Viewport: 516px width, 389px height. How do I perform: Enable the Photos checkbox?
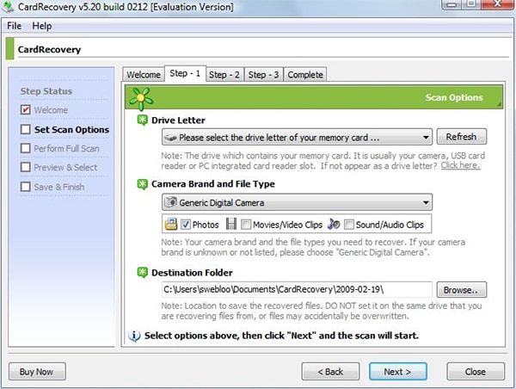tap(185, 225)
